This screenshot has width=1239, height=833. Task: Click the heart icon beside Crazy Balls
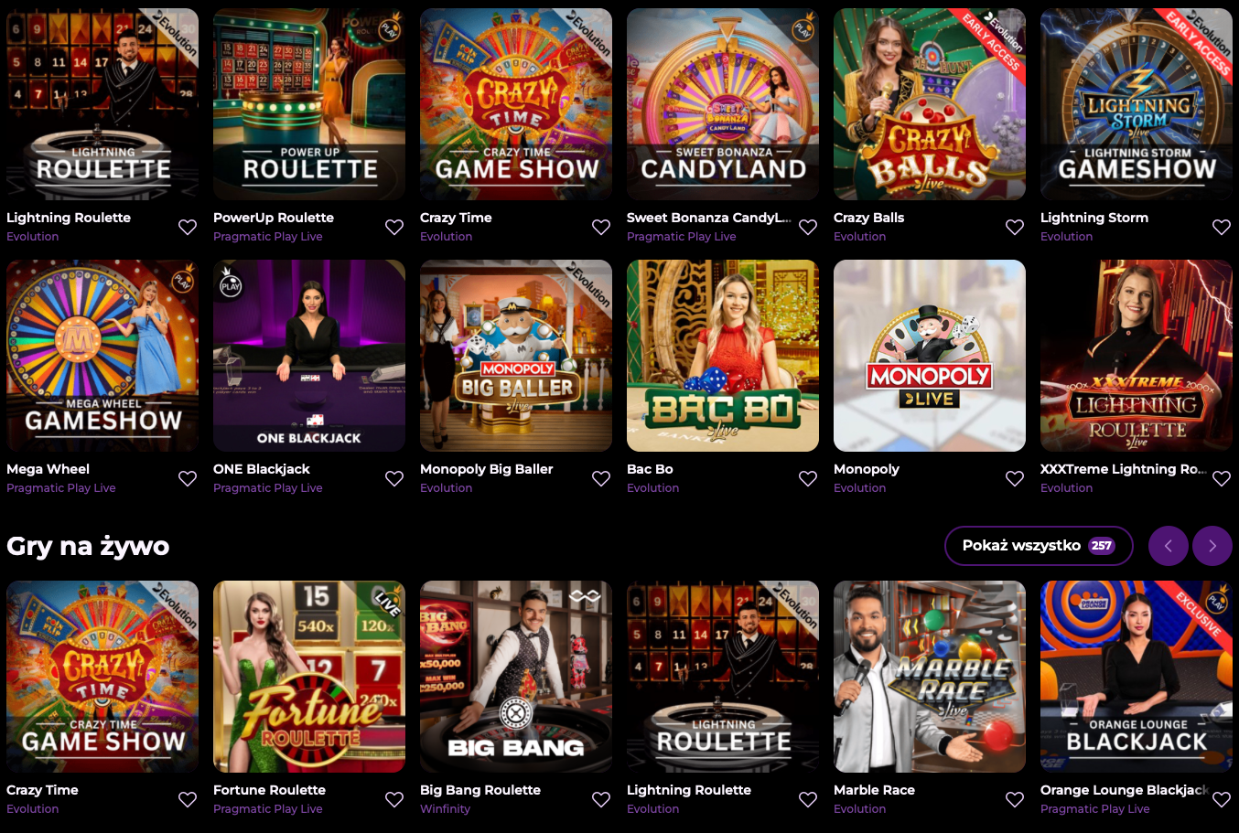pos(1015,228)
